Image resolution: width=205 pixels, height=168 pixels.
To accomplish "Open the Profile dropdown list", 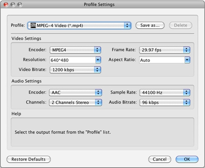I will 79,25.
